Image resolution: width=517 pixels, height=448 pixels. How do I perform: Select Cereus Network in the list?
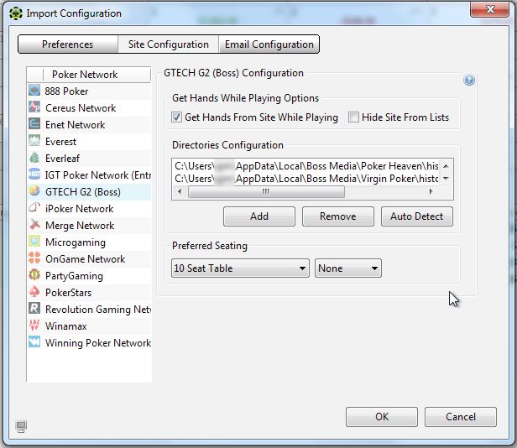click(89, 107)
